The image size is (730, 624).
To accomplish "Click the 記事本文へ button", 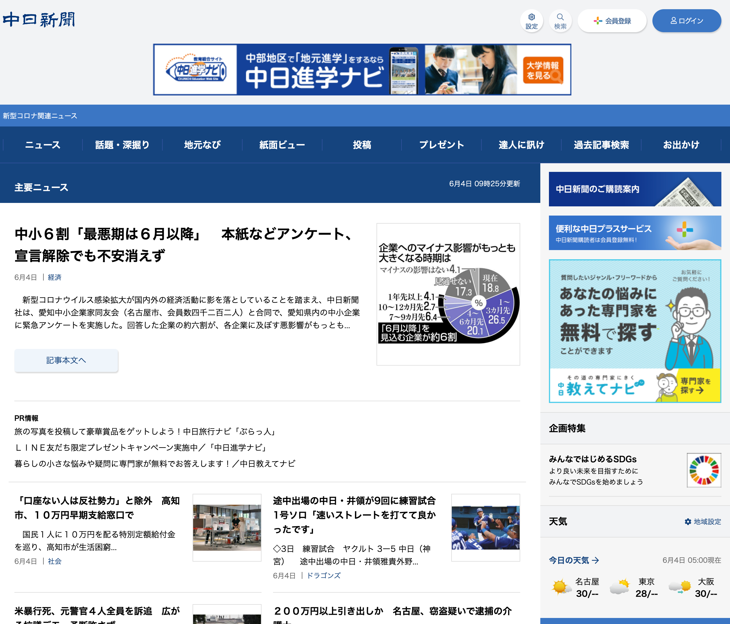I will (66, 360).
